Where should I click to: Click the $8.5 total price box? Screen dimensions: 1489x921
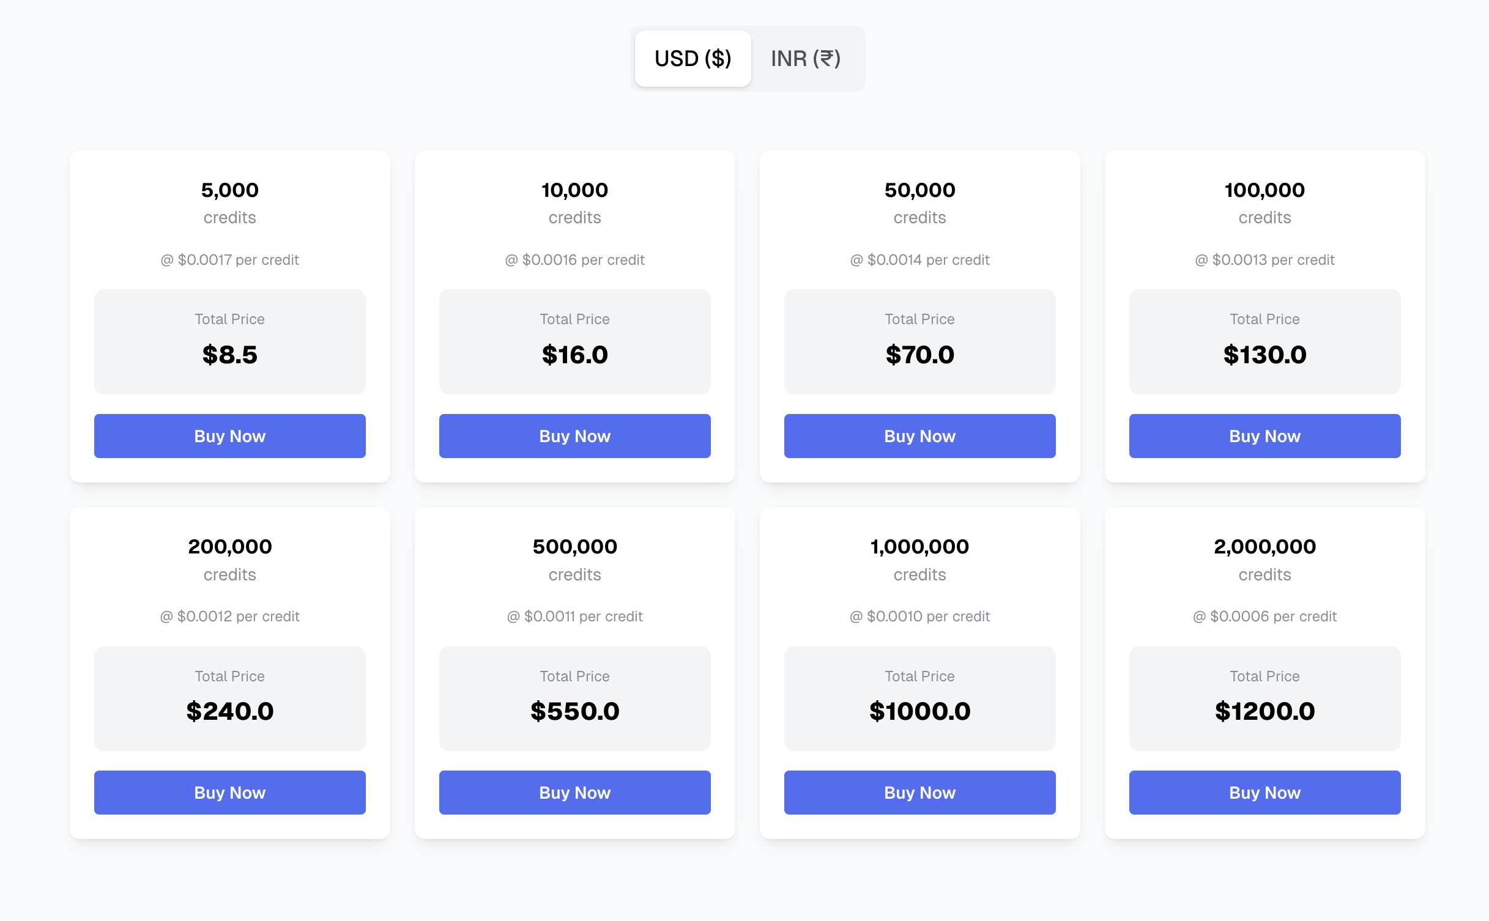[x=229, y=342]
